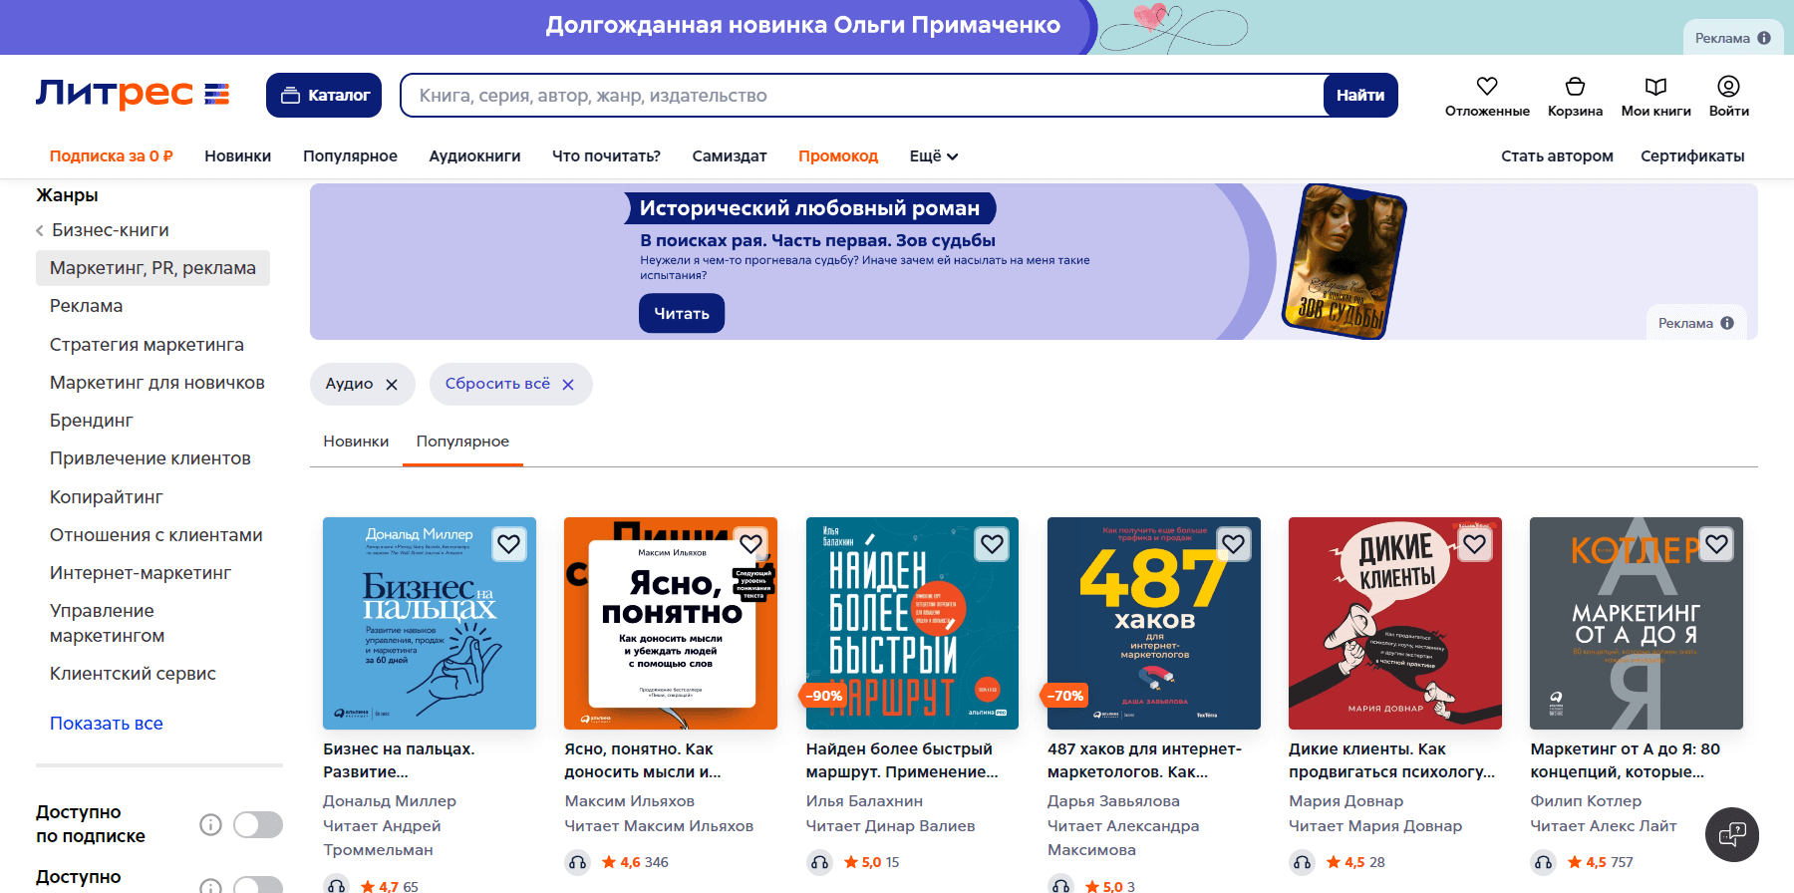Image resolution: width=1794 pixels, height=893 pixels.
Task: Toggle 'Доступно по подписке' switch
Action: coord(258,824)
